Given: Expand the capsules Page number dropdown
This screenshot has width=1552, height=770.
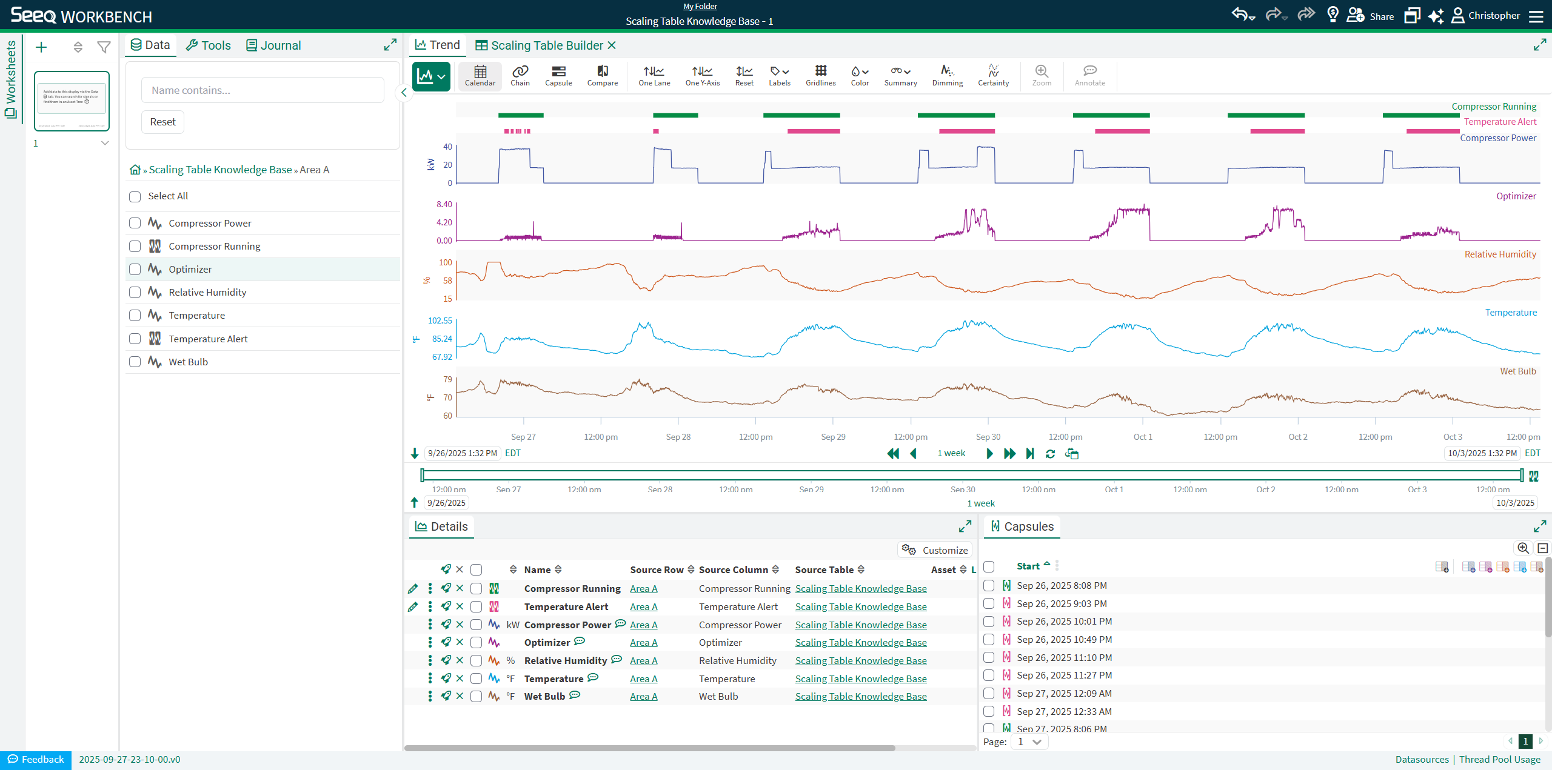Looking at the screenshot, I should (x=1029, y=742).
